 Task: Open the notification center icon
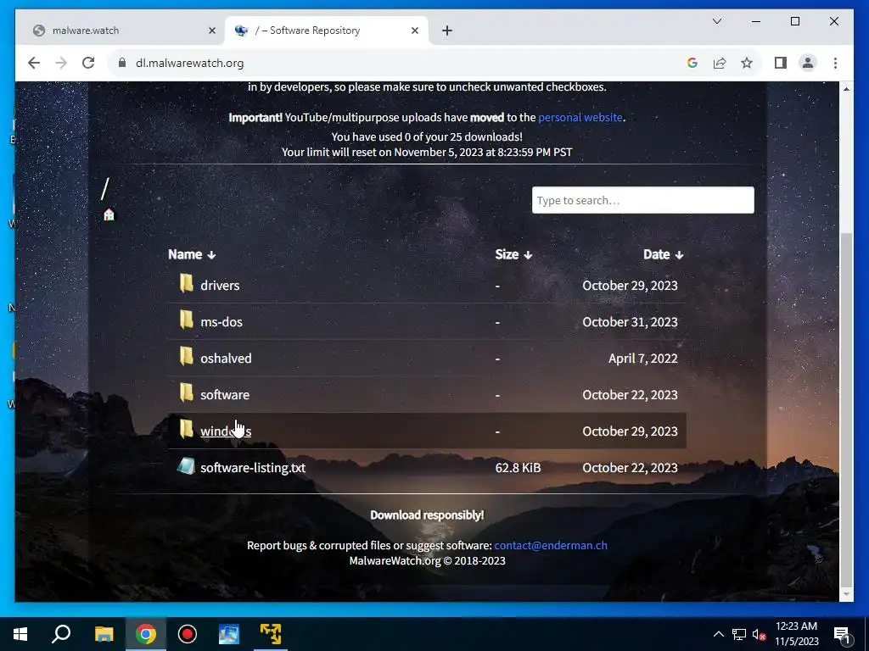pyautogui.click(x=843, y=634)
